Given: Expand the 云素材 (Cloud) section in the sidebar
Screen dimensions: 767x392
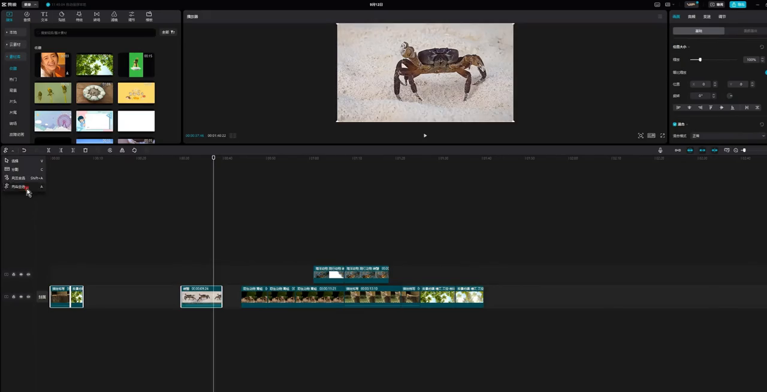Looking at the screenshot, I should click(15, 44).
